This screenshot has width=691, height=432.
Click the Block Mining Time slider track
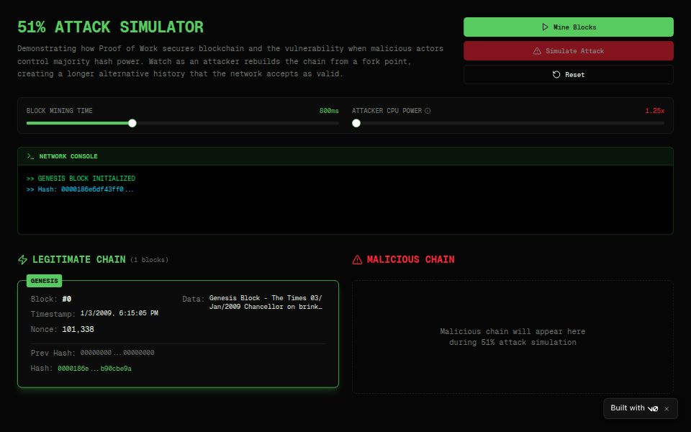[182, 123]
